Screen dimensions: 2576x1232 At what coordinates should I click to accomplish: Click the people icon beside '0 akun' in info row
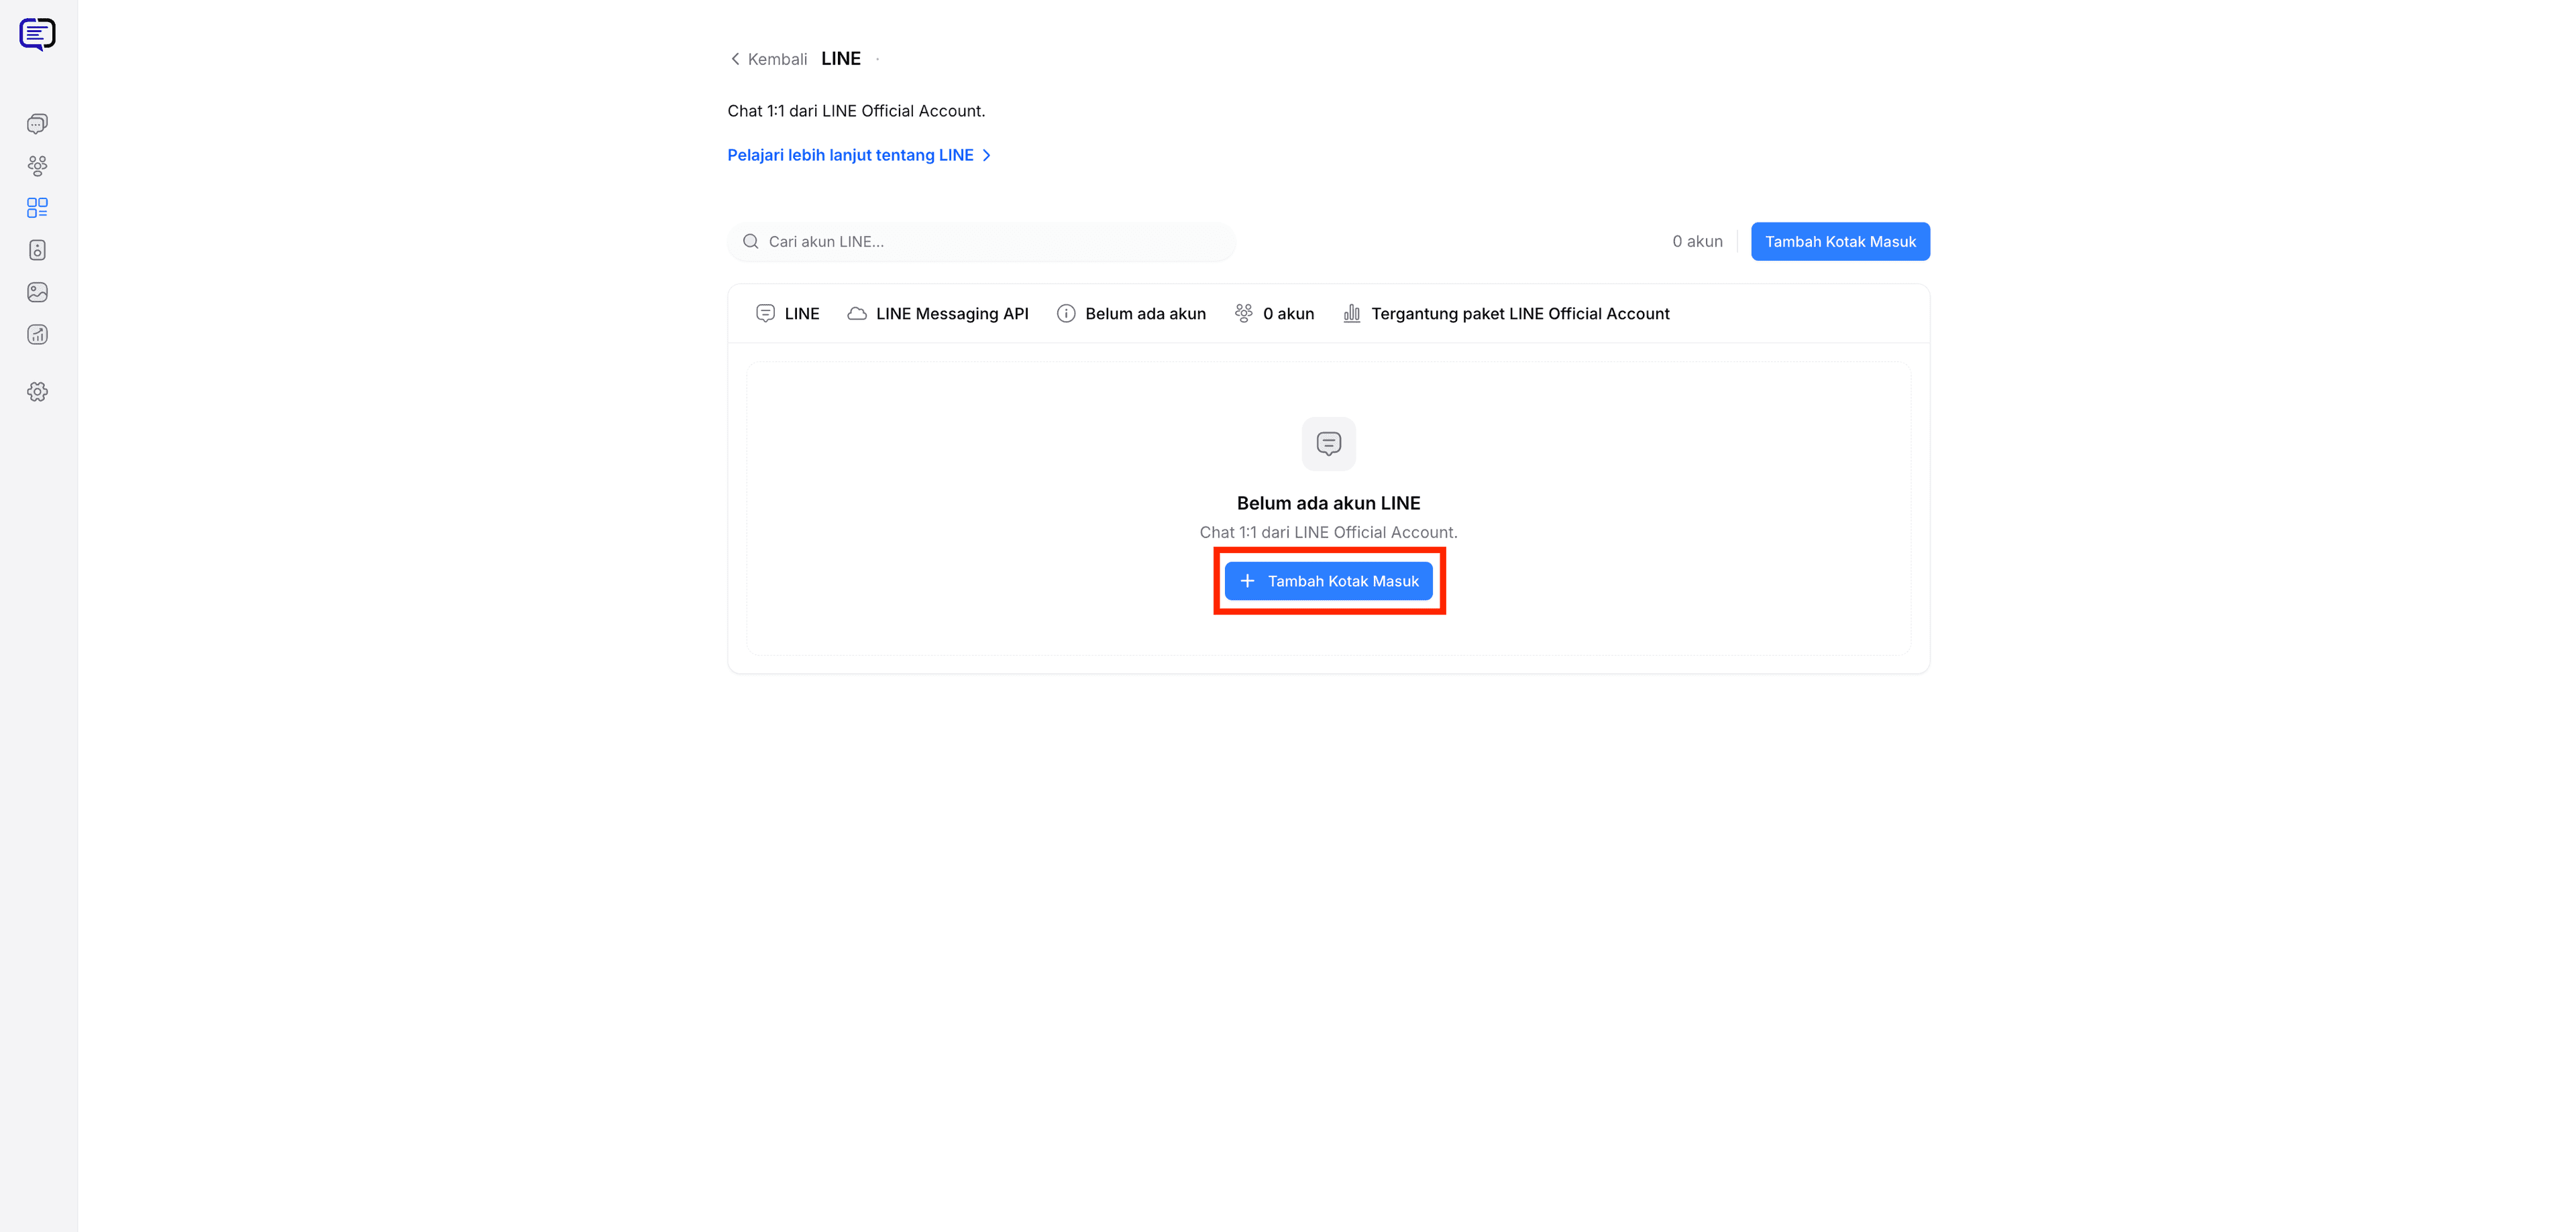[x=1244, y=314]
